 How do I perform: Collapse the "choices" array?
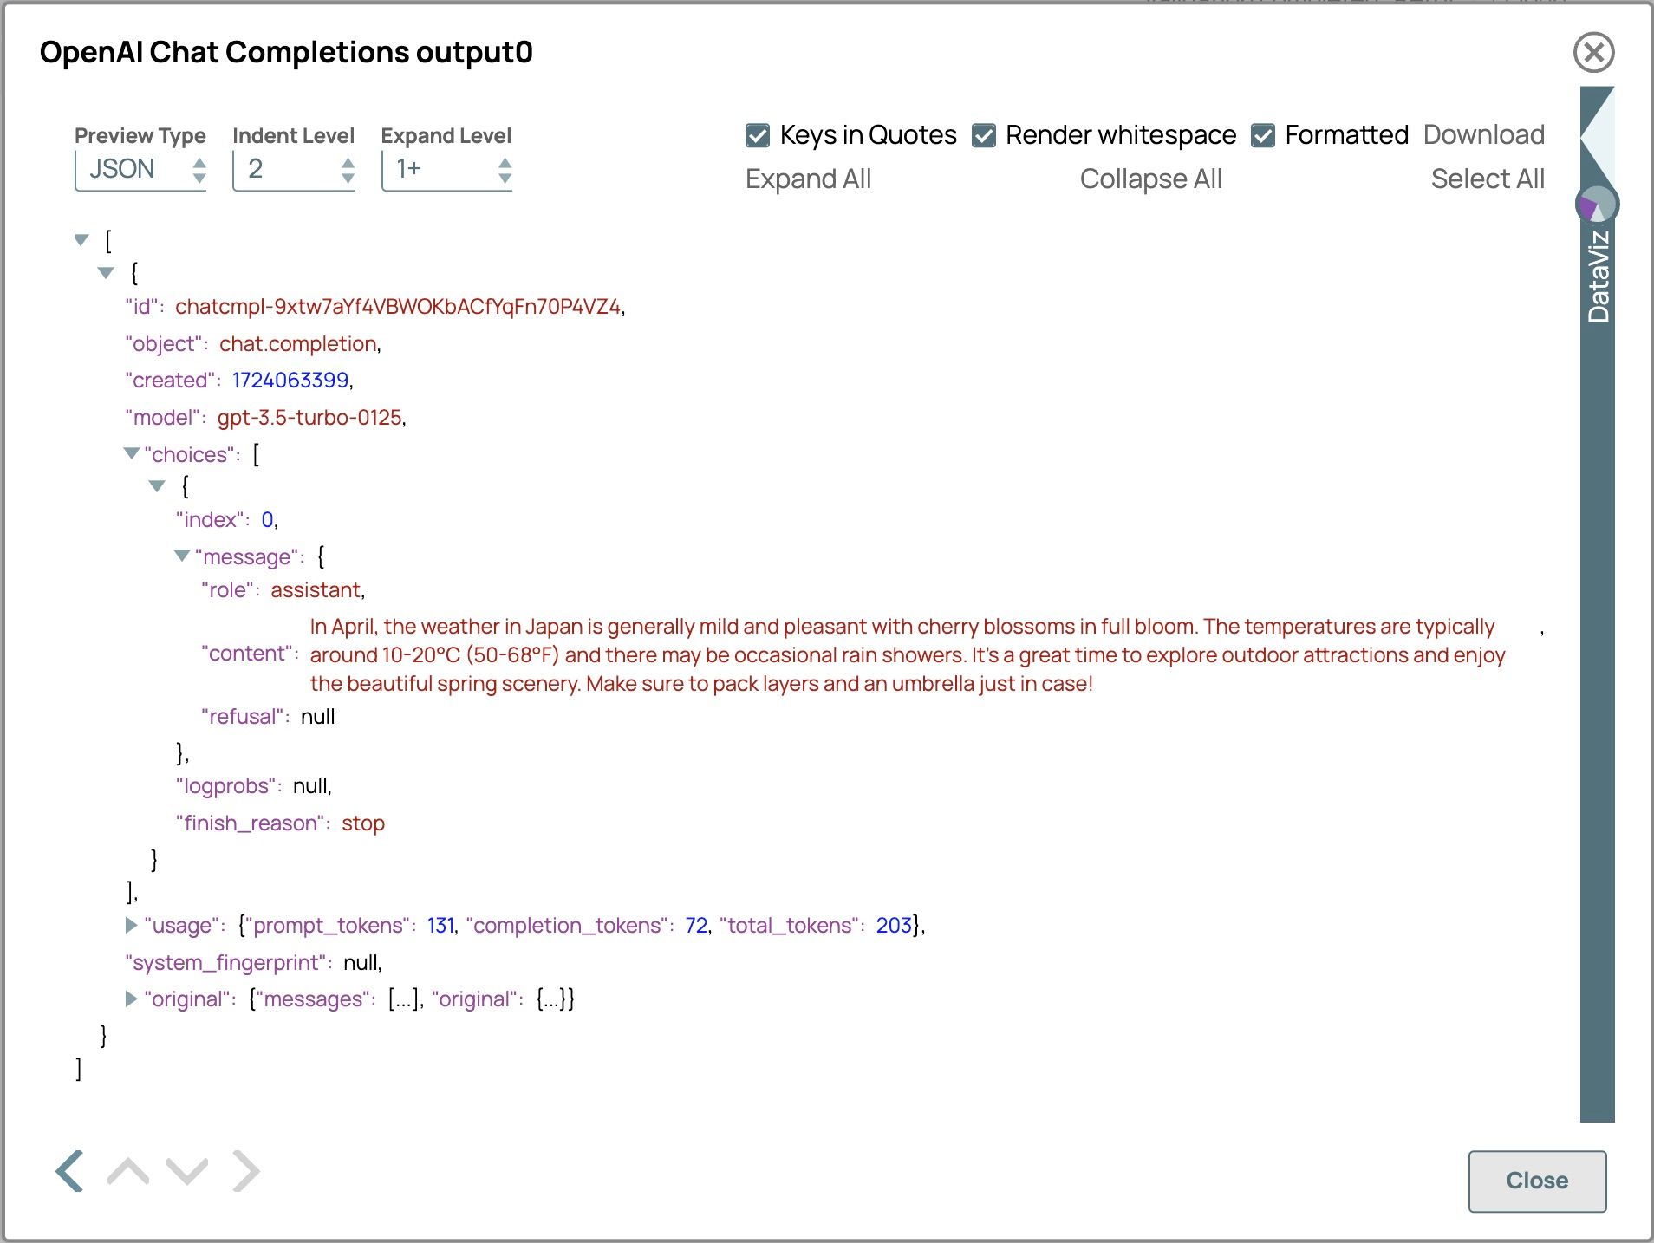pos(132,453)
